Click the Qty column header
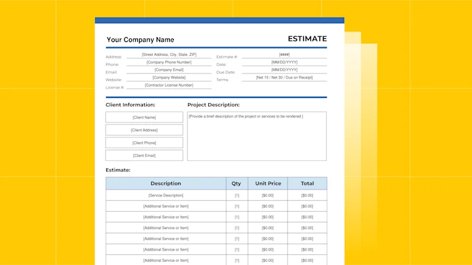This screenshot has width=472, height=265. 237,183
